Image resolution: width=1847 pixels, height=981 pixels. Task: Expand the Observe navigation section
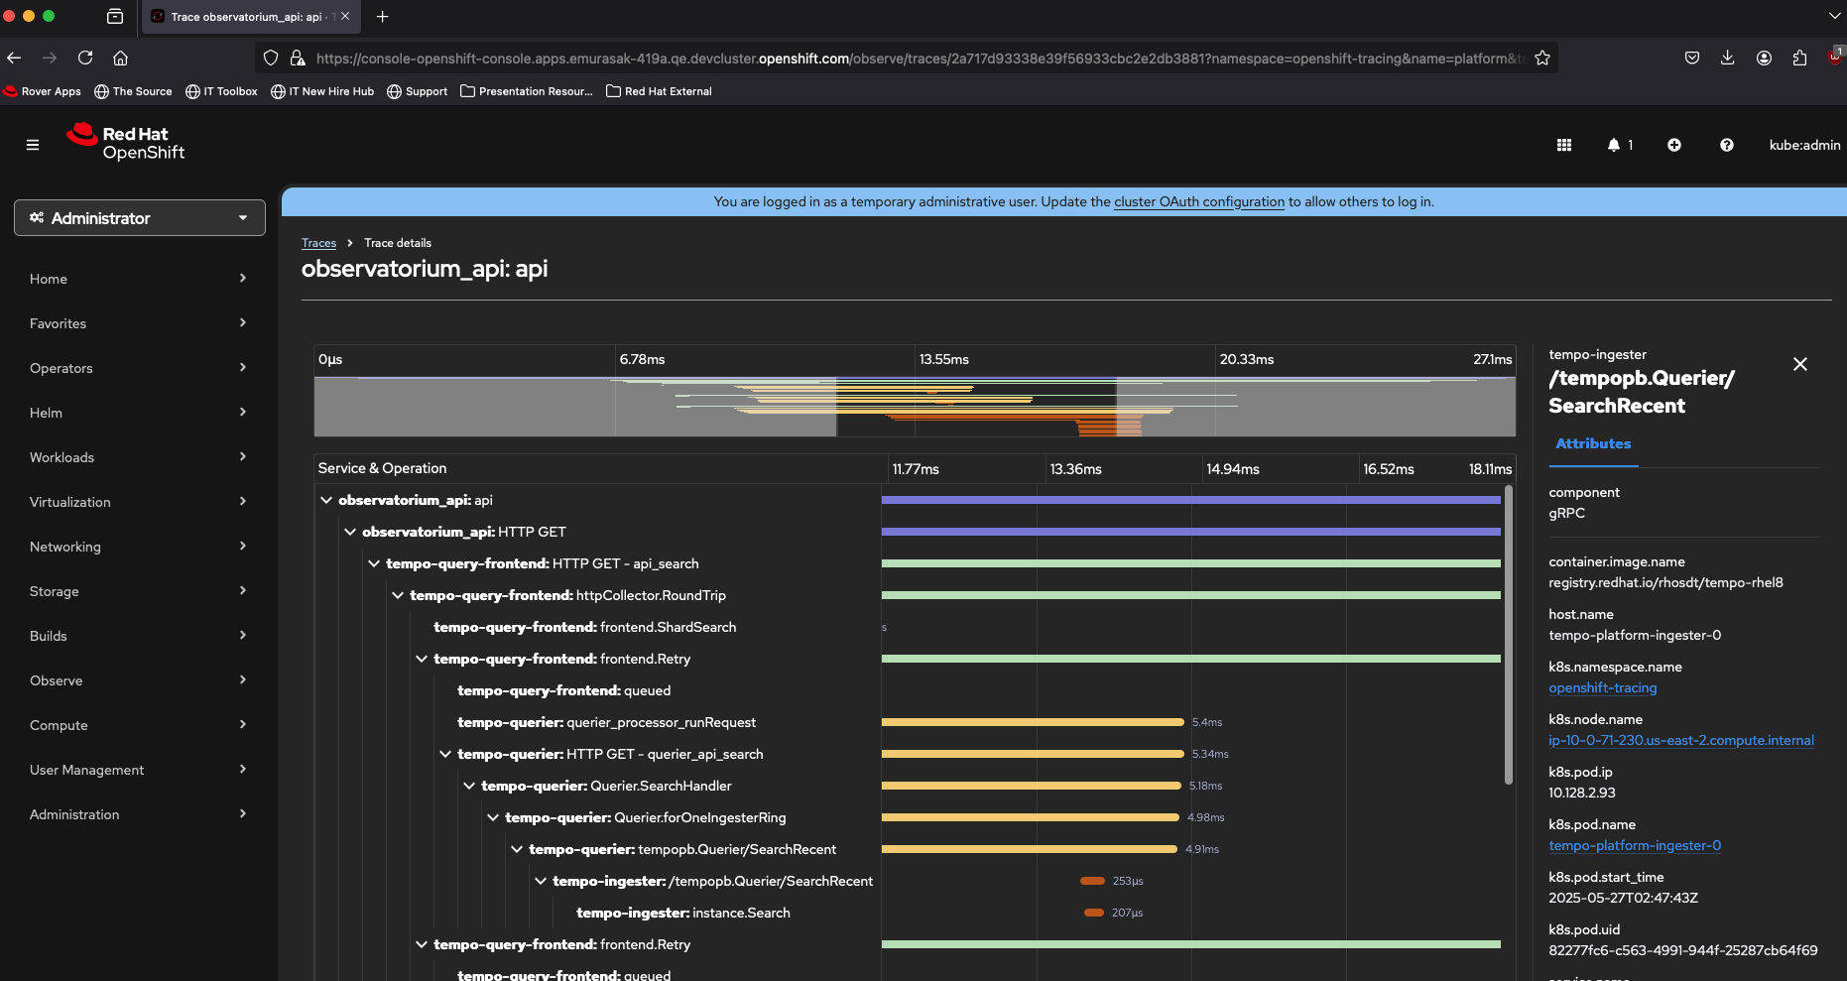(139, 680)
